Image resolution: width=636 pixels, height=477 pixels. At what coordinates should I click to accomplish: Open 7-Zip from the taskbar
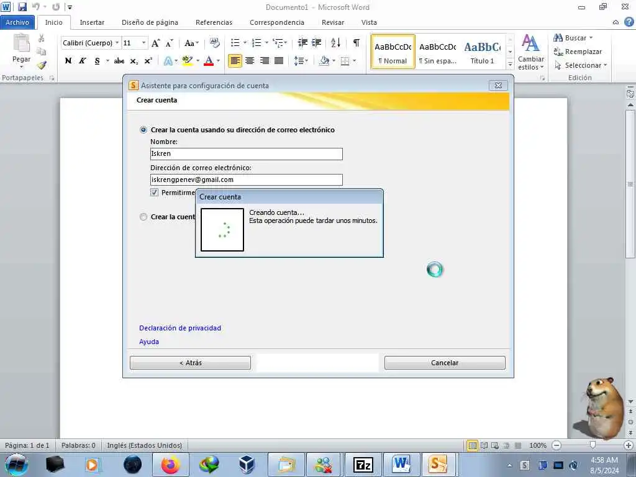(363, 465)
